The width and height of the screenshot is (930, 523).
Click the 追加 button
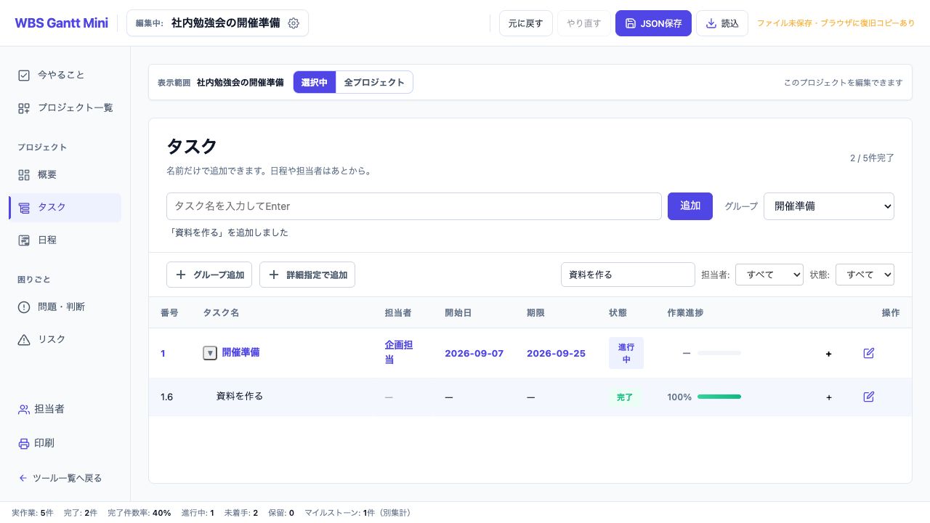click(690, 206)
